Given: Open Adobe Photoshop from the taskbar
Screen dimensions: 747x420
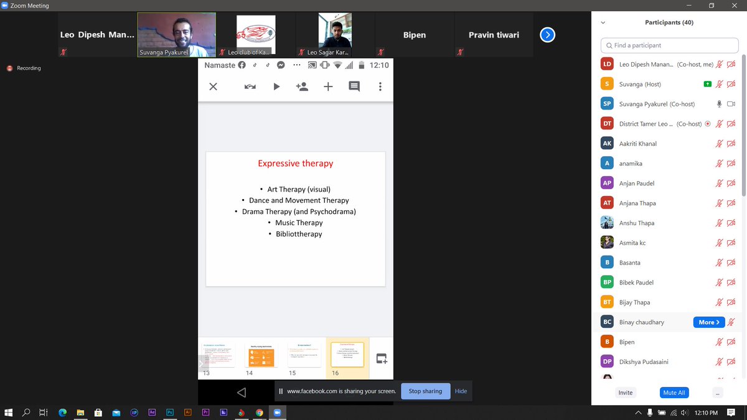Looking at the screenshot, I should tap(169, 412).
